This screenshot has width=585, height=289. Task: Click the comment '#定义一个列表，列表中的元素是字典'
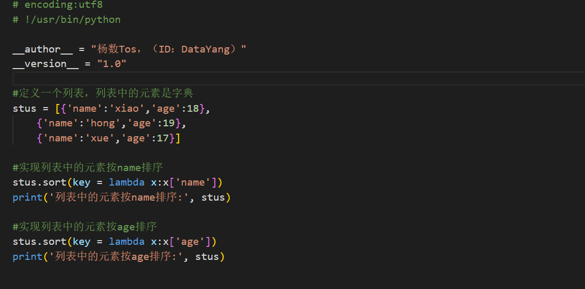(103, 93)
